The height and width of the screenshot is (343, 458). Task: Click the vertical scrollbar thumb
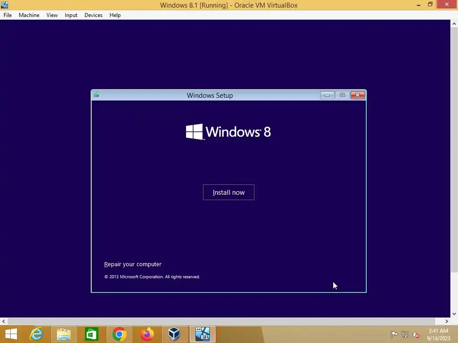(454, 150)
